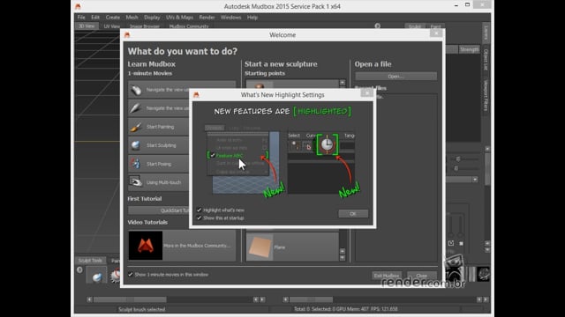565x317 pixels.
Task: Click the clock icon in the highlight illustration
Action: (x=327, y=144)
